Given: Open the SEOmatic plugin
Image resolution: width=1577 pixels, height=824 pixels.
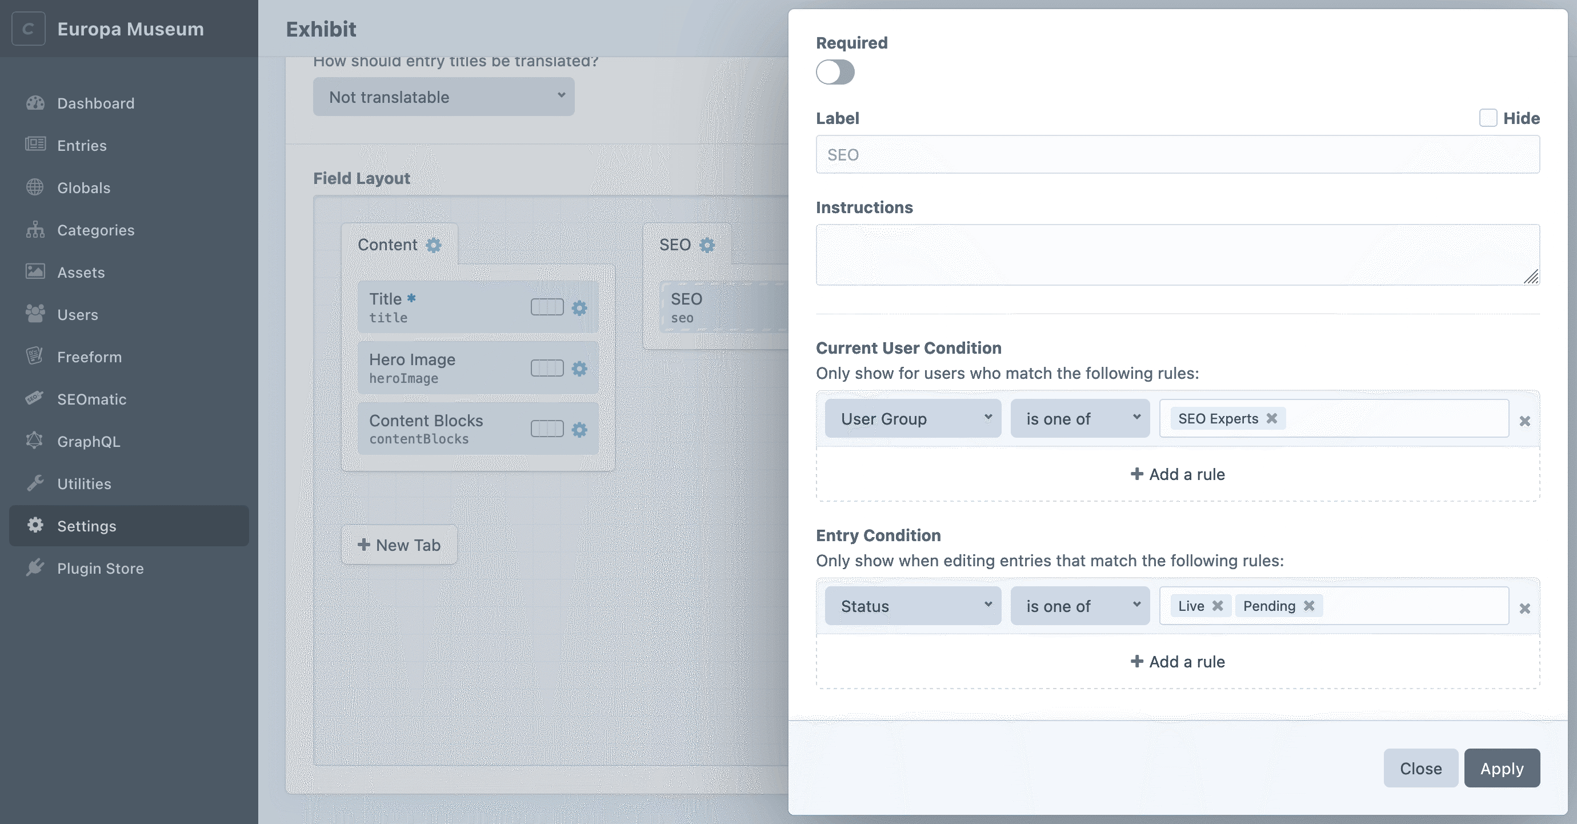Looking at the screenshot, I should coord(129,398).
